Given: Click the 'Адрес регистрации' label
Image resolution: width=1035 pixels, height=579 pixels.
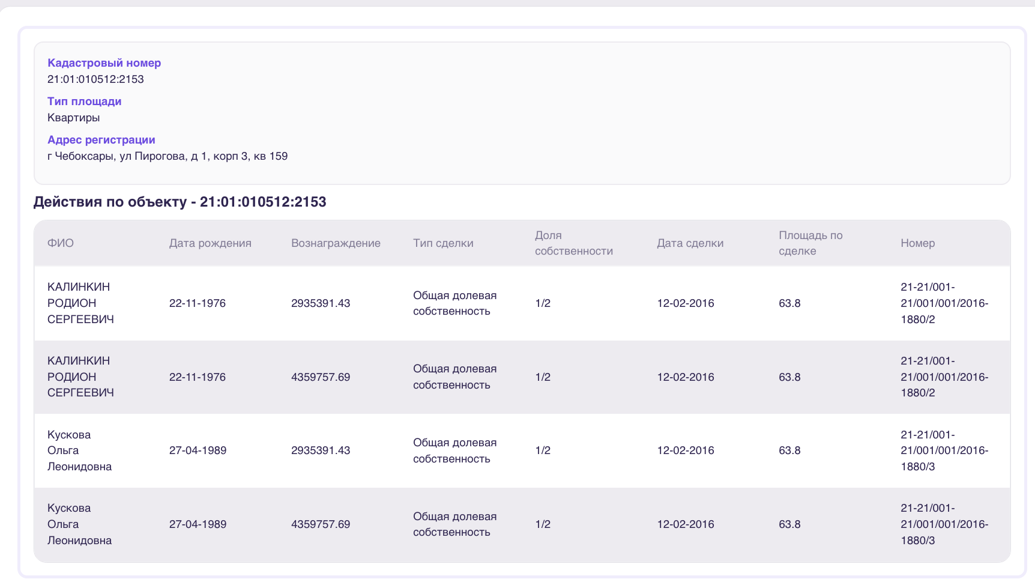Looking at the screenshot, I should point(101,140).
